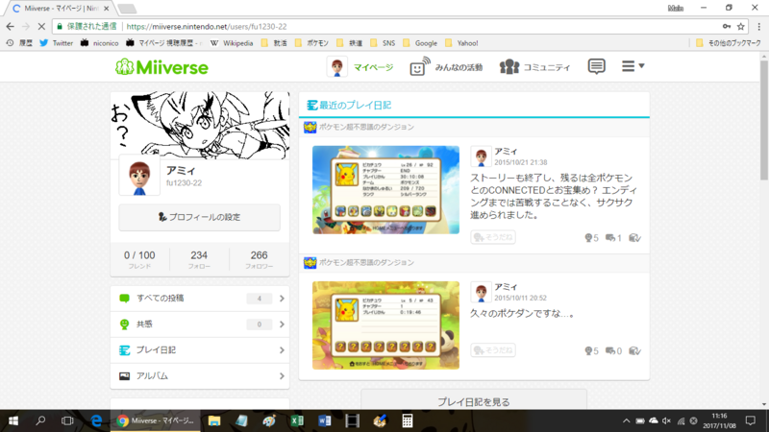Open プレイ日記 sidebar row
This screenshot has width=769, height=432.
click(x=200, y=350)
